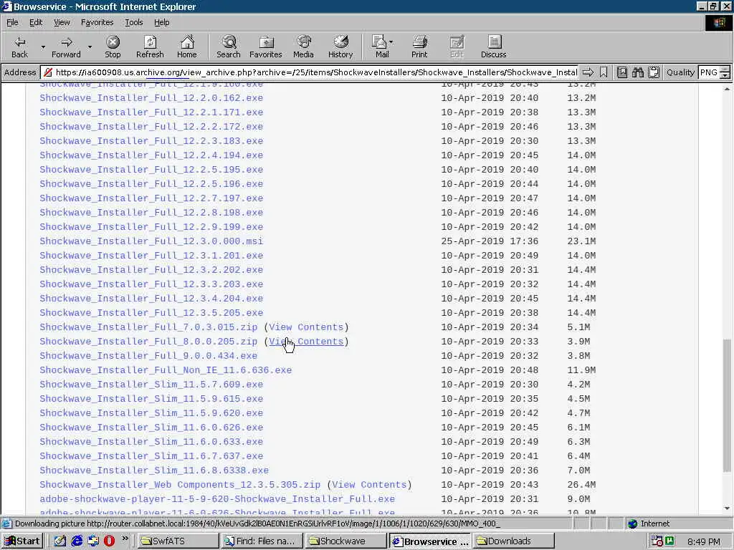This screenshot has width=734, height=550.
Task: Open the Mail button dropdown arrow
Action: coord(391,42)
